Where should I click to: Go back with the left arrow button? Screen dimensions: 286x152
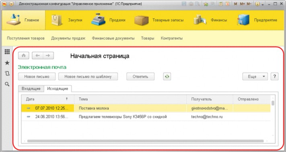(37, 55)
